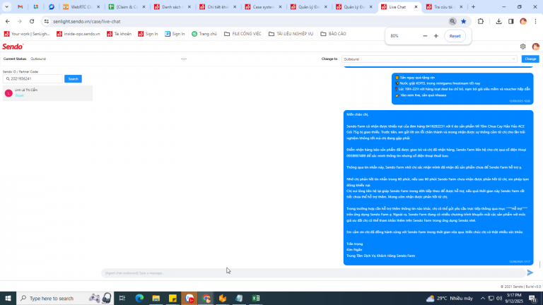Toggle the browser side panel icon
Viewport: 543px width, 305px height.
pyautogui.click(x=510, y=21)
